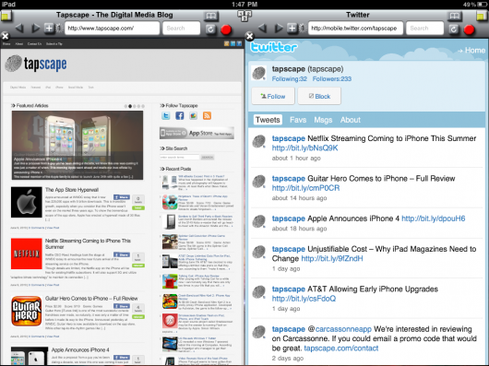Stop loading with red button in left pane
This screenshot has width=489, height=366.
[226, 30]
